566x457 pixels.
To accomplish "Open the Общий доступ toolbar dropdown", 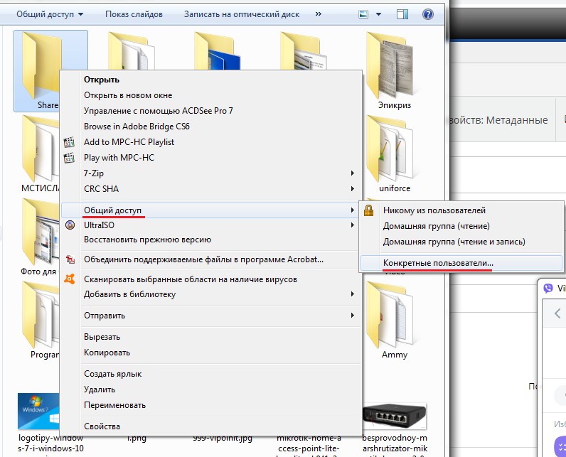I will [50, 14].
